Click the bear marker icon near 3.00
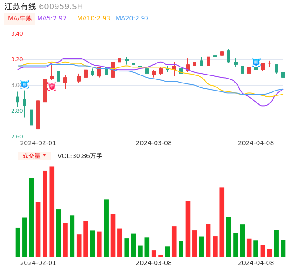 point(24,84)
